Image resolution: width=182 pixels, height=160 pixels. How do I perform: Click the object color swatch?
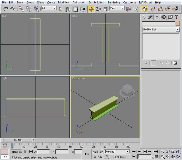point(178,23)
